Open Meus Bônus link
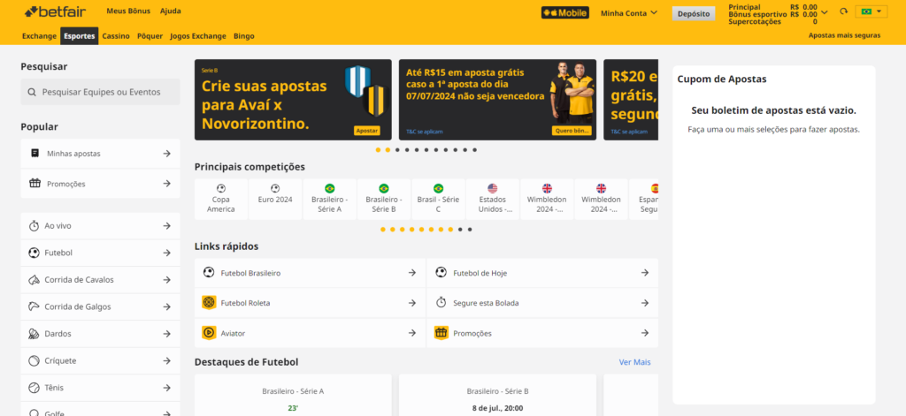The image size is (906, 416). pos(128,11)
